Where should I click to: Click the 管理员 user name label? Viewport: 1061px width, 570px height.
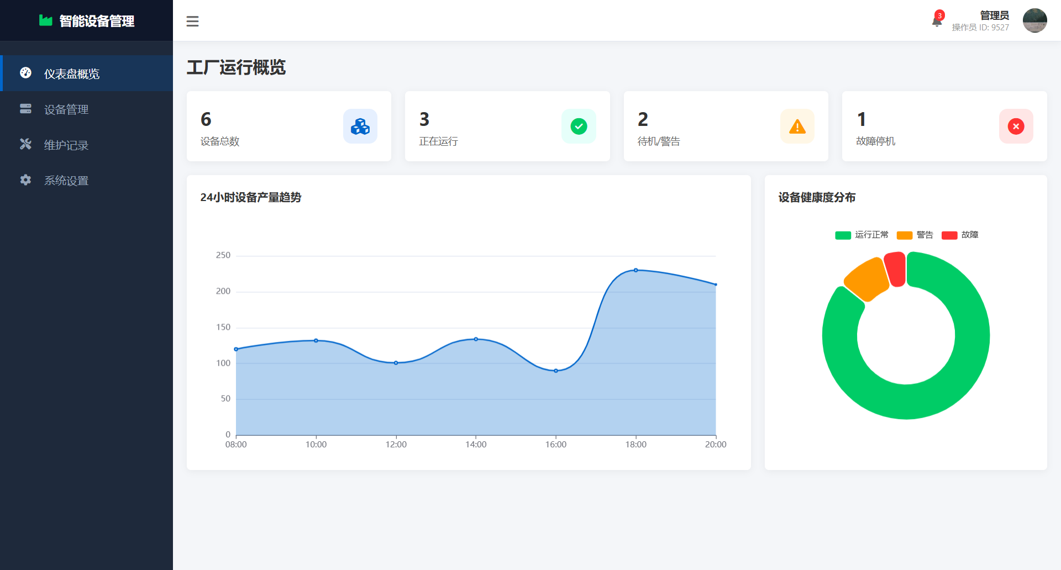click(994, 15)
